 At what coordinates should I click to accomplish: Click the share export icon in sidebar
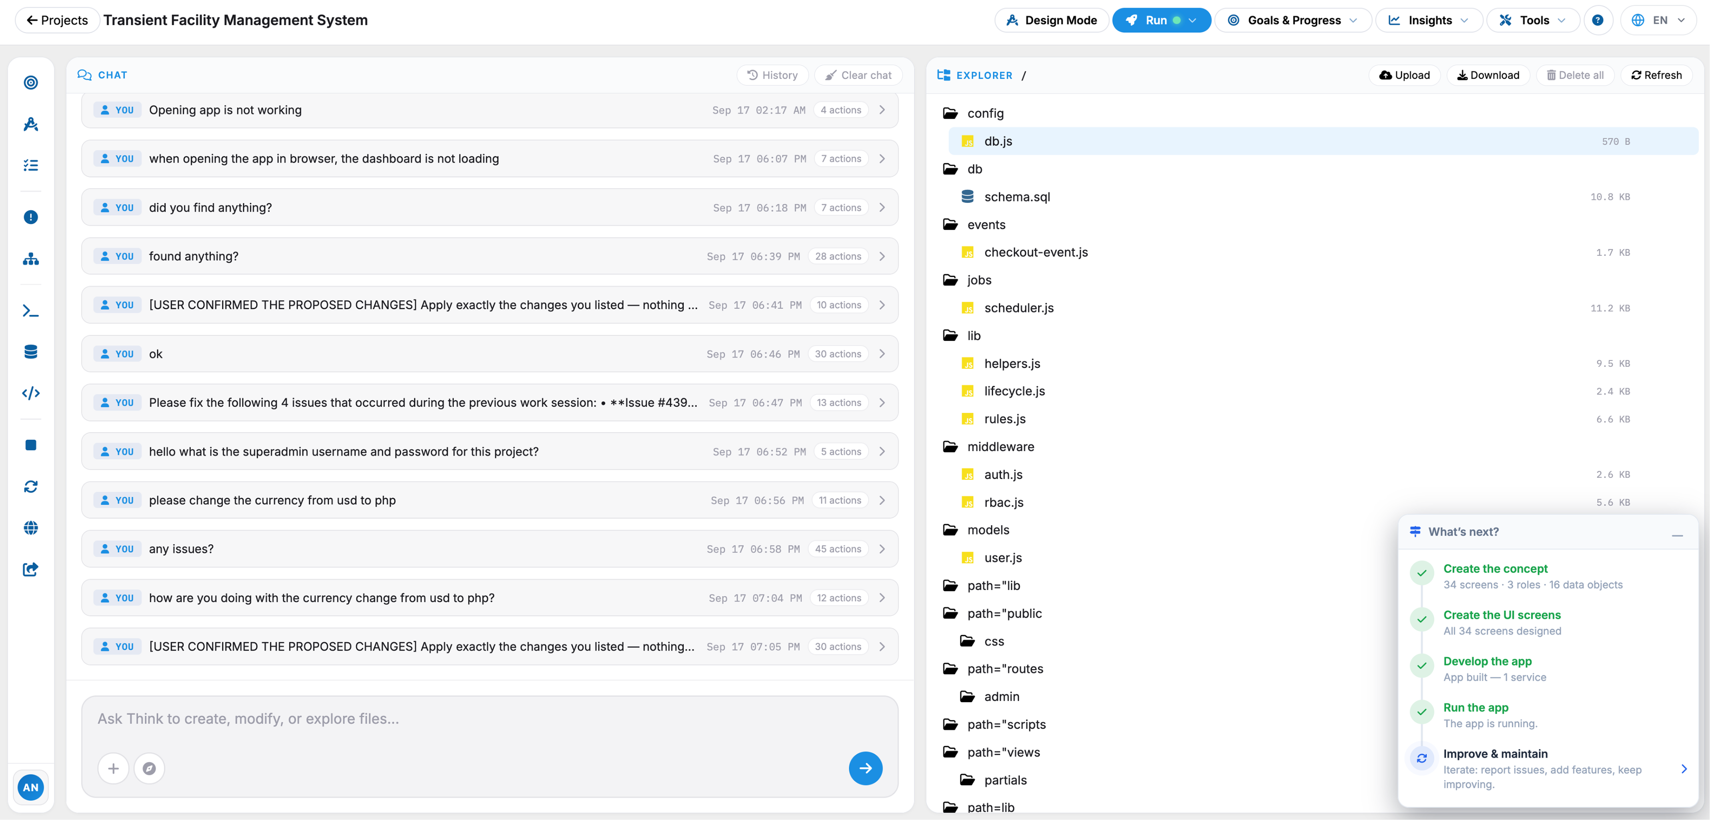30,569
